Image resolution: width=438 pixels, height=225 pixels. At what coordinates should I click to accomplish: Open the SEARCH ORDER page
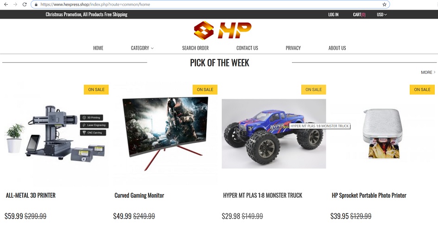(195, 48)
